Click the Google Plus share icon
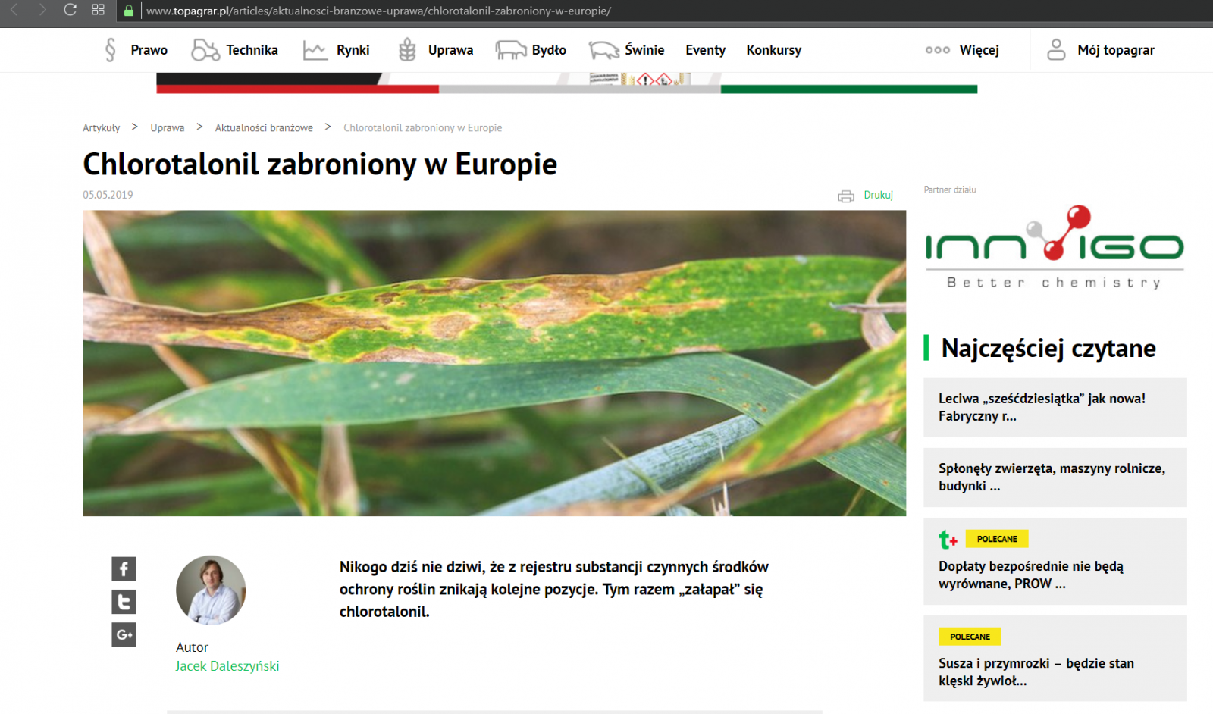 (124, 634)
